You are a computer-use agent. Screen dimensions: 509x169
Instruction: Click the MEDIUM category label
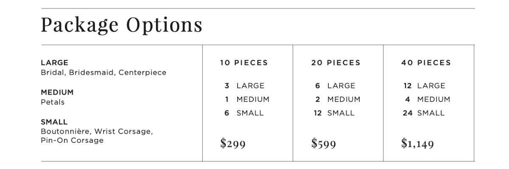click(x=57, y=92)
